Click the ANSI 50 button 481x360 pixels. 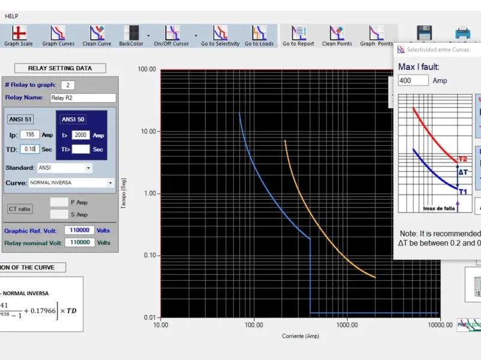click(73, 119)
